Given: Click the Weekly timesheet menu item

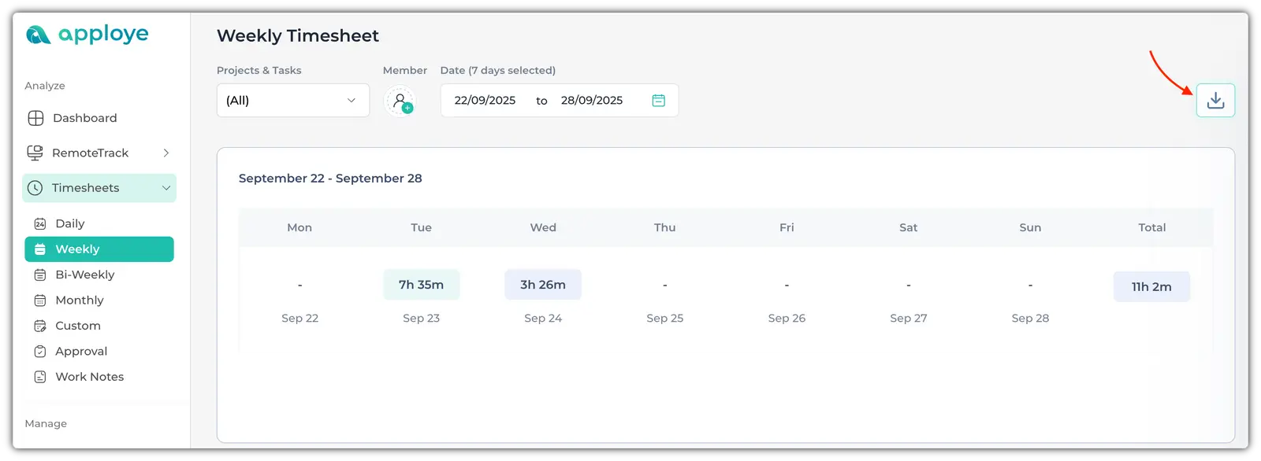Looking at the screenshot, I should pos(77,249).
